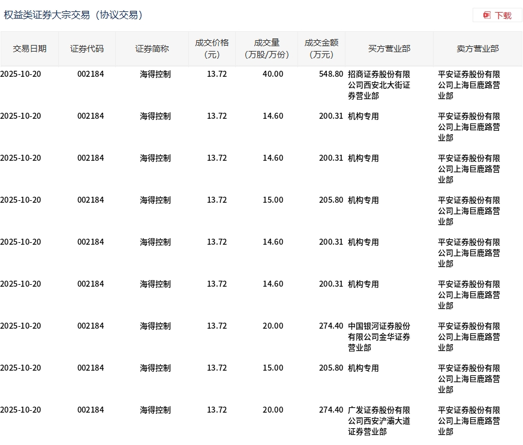Click the 交易日期 column header
The width and height of the screenshot is (523, 445).
click(x=29, y=49)
